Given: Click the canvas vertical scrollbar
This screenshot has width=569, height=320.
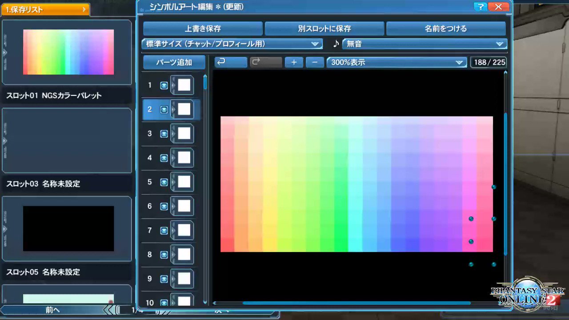Looking at the screenshot, I should (x=505, y=184).
